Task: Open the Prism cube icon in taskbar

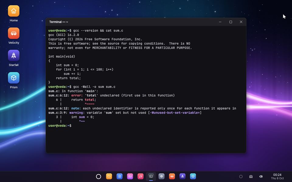Action: point(193,177)
